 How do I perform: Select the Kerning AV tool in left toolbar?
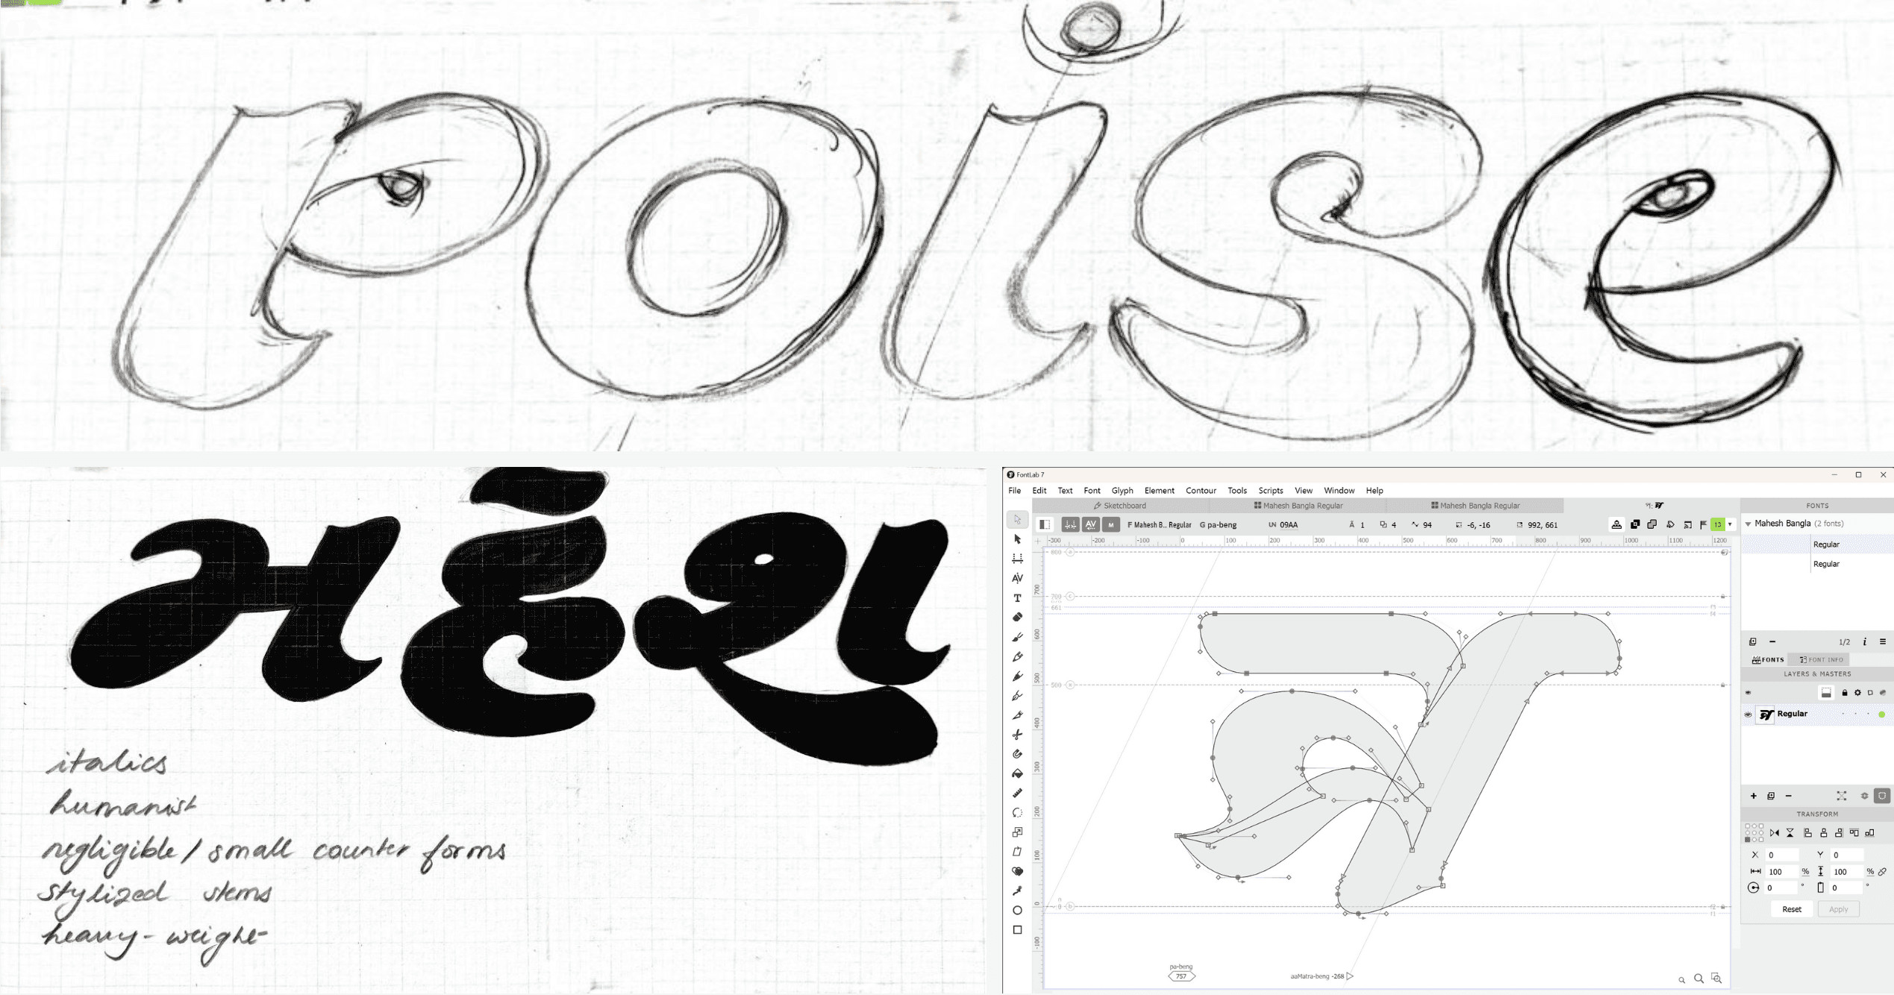point(1017,578)
